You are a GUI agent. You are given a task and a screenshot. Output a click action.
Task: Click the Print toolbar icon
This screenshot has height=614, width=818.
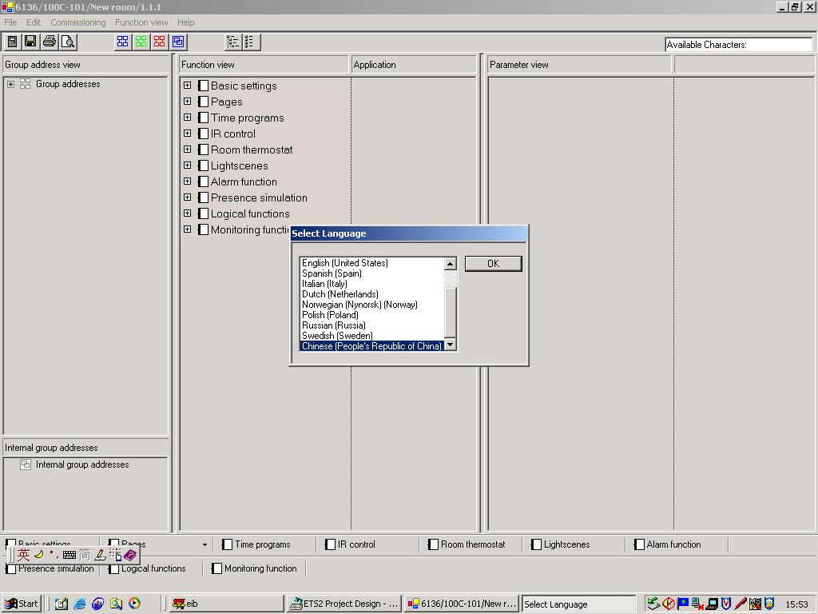[50, 42]
